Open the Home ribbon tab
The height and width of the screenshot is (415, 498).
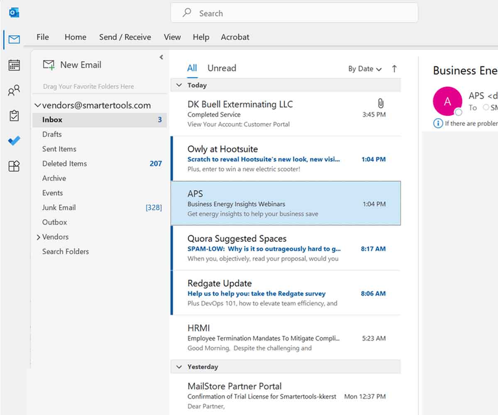76,37
